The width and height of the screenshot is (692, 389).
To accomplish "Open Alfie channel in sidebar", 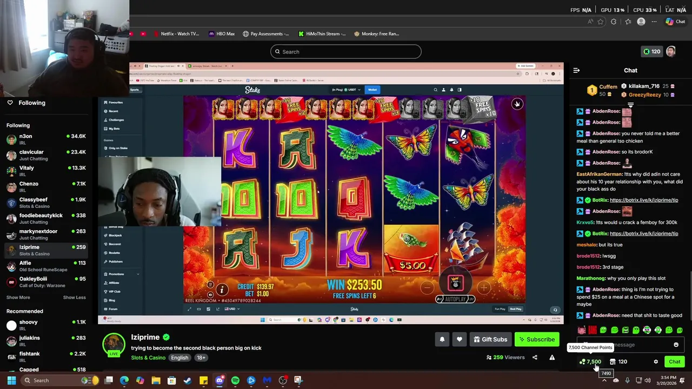I will coord(46,266).
